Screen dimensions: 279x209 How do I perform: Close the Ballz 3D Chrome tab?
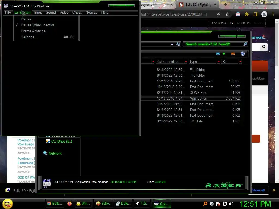215,5
